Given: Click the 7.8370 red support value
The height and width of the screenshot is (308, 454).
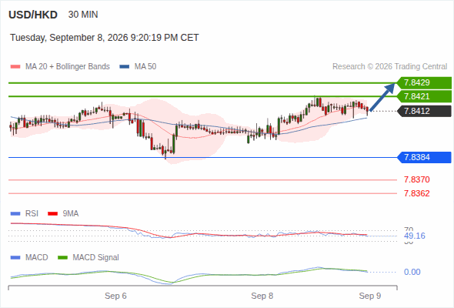Looking at the screenshot, I should (x=416, y=179).
